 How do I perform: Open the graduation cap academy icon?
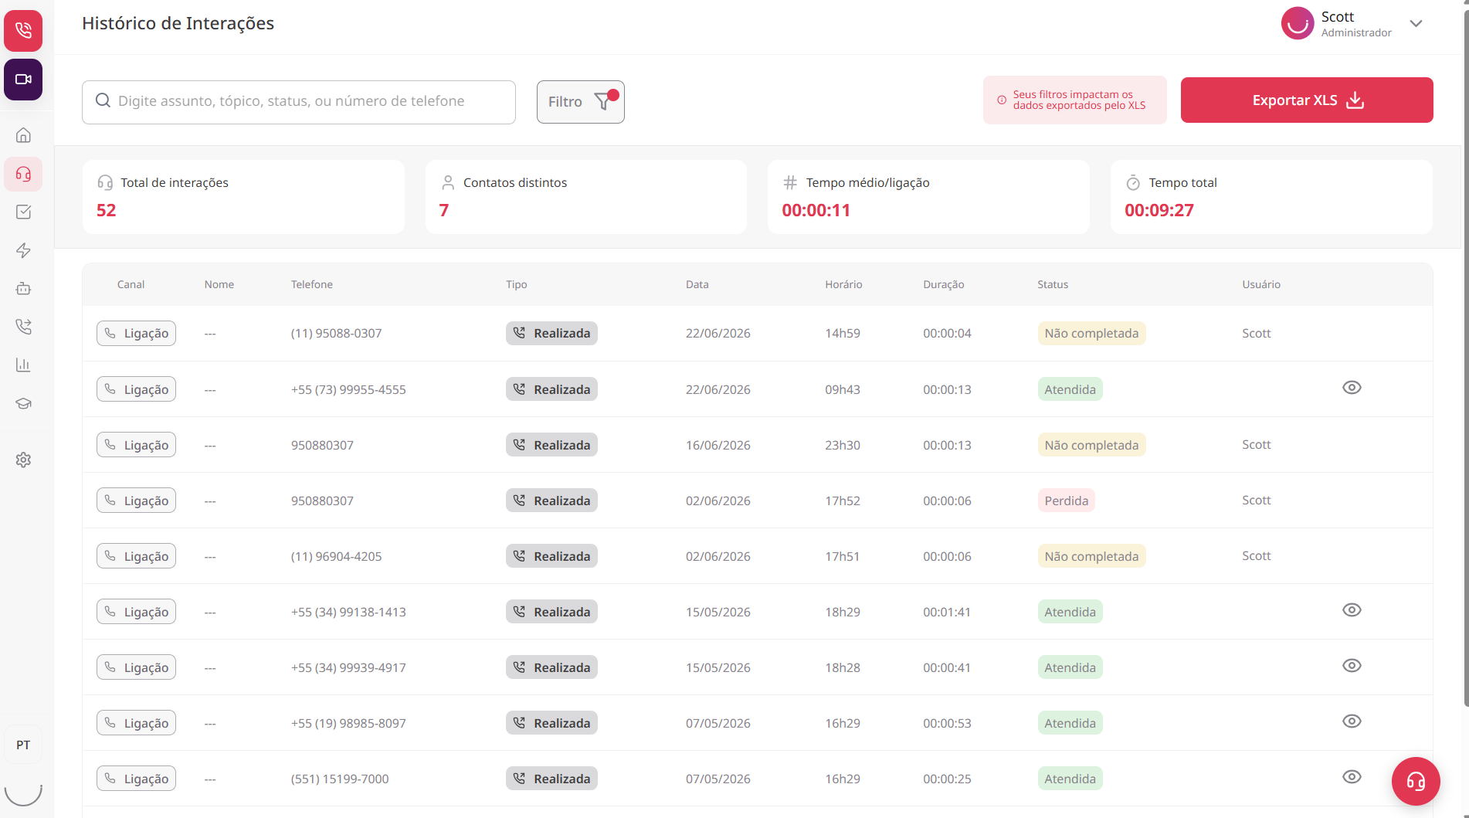click(x=23, y=403)
